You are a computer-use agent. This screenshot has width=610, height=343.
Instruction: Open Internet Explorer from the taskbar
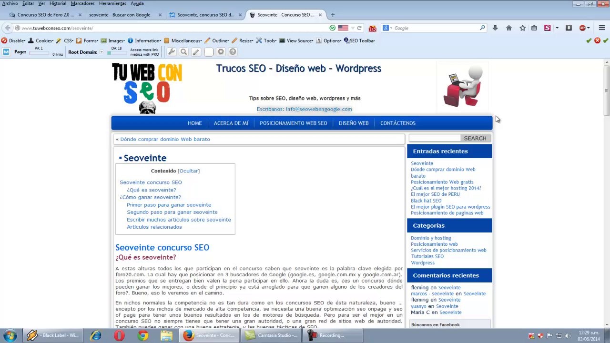pos(96,335)
